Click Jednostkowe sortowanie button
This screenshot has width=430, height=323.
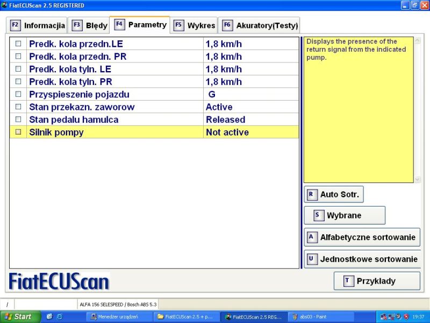point(362,259)
